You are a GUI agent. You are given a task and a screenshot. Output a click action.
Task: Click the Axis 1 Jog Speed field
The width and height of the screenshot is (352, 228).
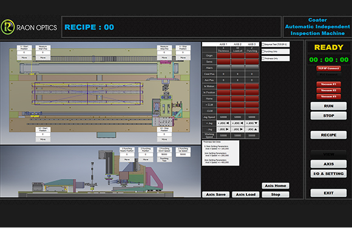(223, 117)
